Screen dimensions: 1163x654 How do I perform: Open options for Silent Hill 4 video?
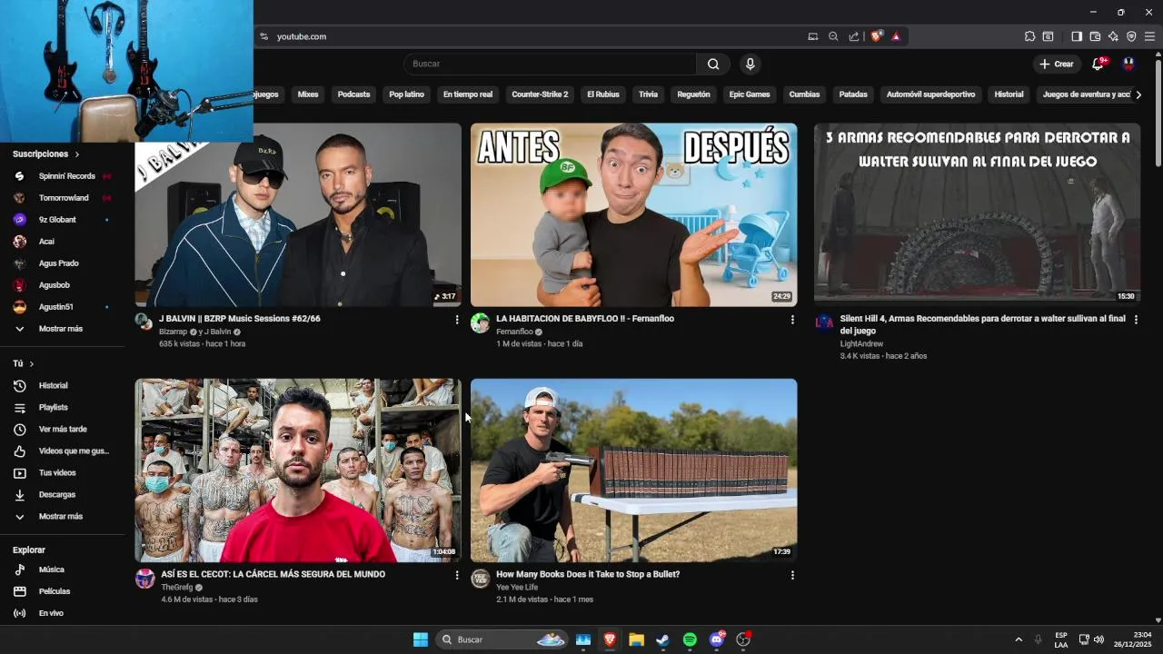(x=1136, y=320)
